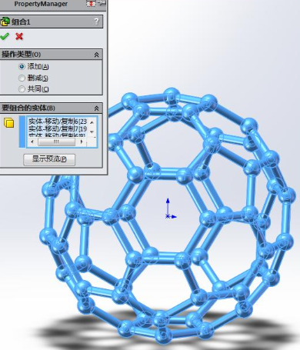Click the 组合1 title text

tap(21, 22)
